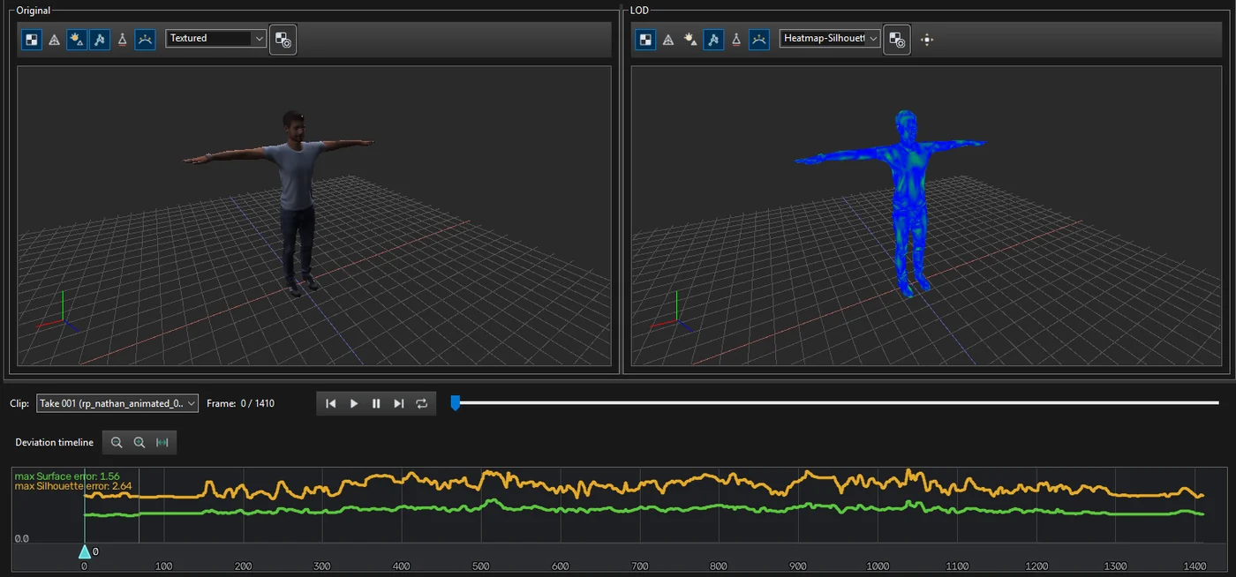Open viewport settings in LOD panel
The width and height of the screenshot is (1236, 577).
[898, 40]
